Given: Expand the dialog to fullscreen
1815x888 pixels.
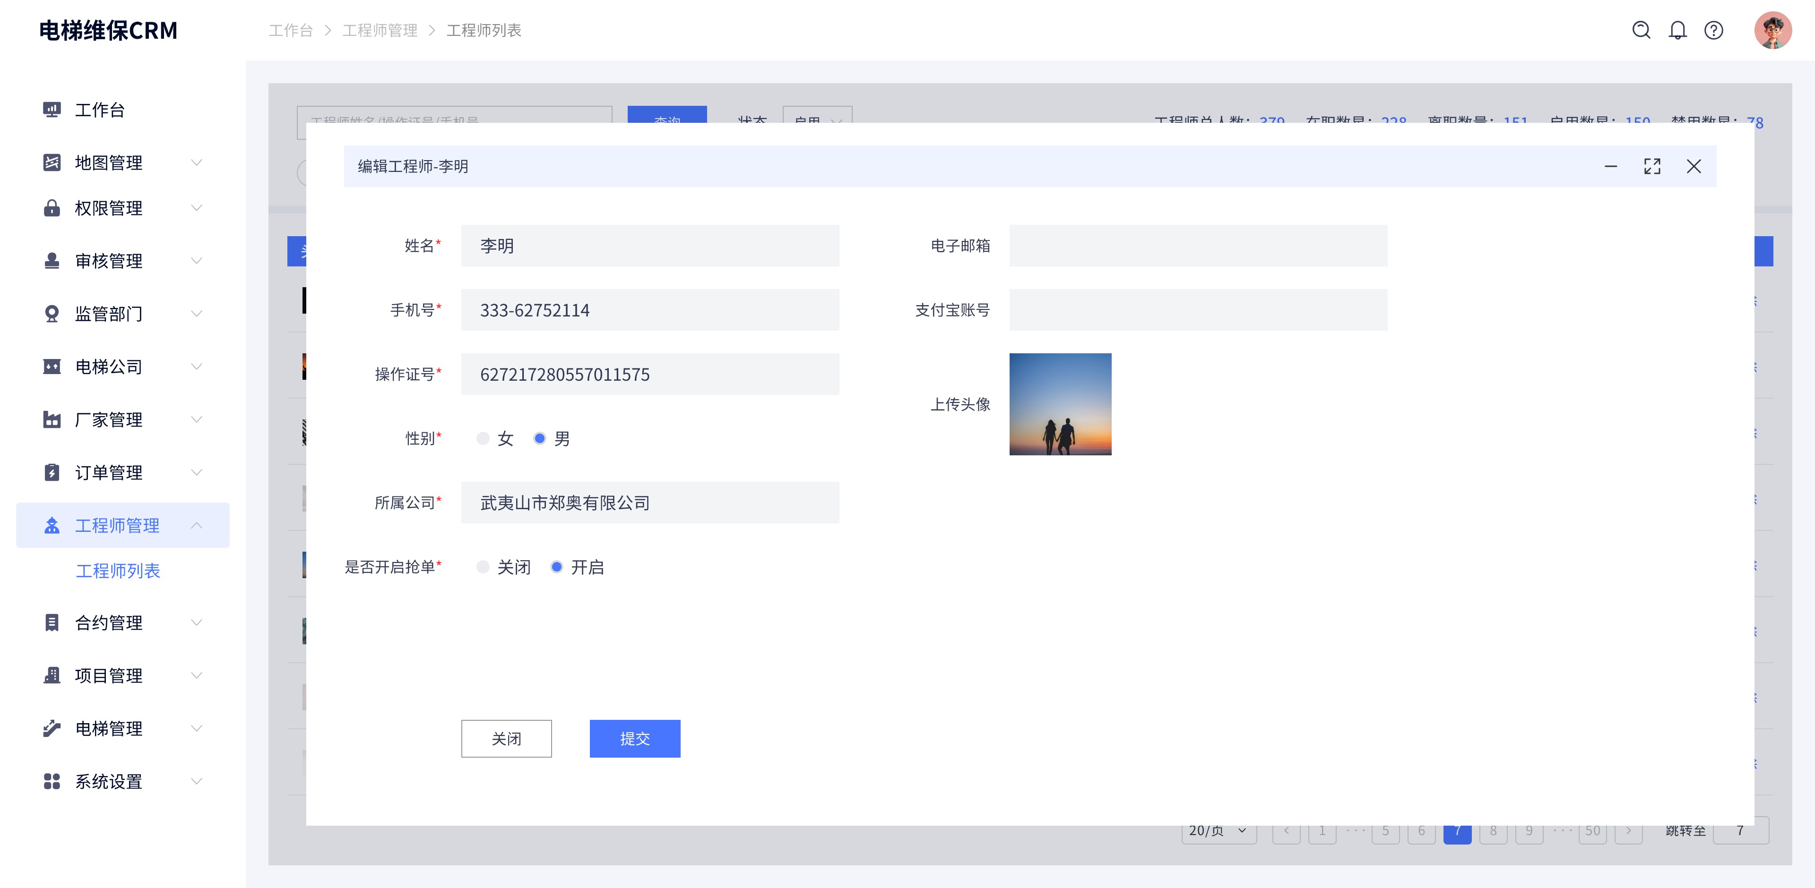Looking at the screenshot, I should (1653, 166).
